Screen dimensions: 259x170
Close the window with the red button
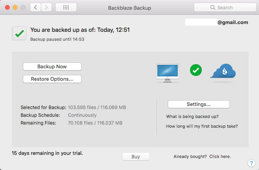7,7
